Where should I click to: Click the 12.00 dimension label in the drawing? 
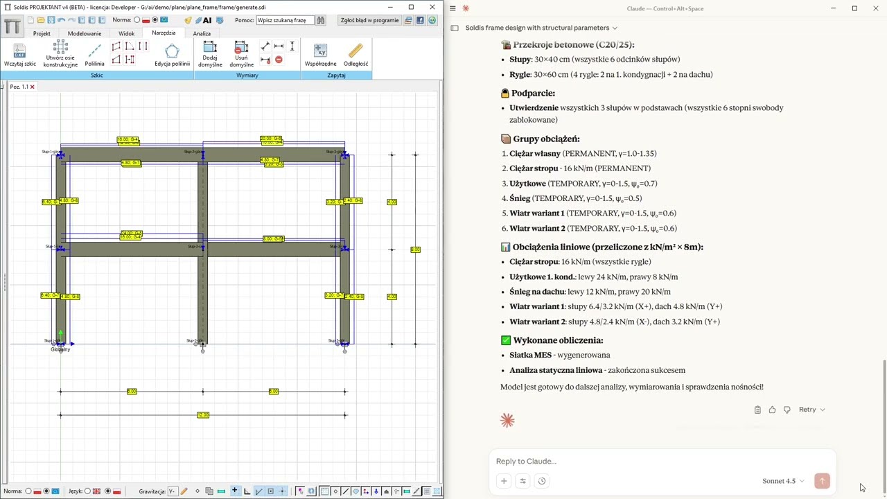coord(203,415)
